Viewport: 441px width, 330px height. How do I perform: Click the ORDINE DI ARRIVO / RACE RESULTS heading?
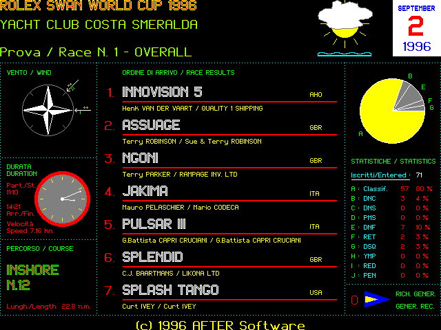pyautogui.click(x=178, y=73)
